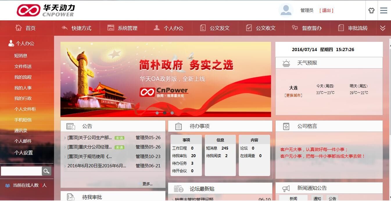This screenshot has width=391, height=201.
Task: Open the hamburger menu in the top right corner
Action: tap(383, 10)
